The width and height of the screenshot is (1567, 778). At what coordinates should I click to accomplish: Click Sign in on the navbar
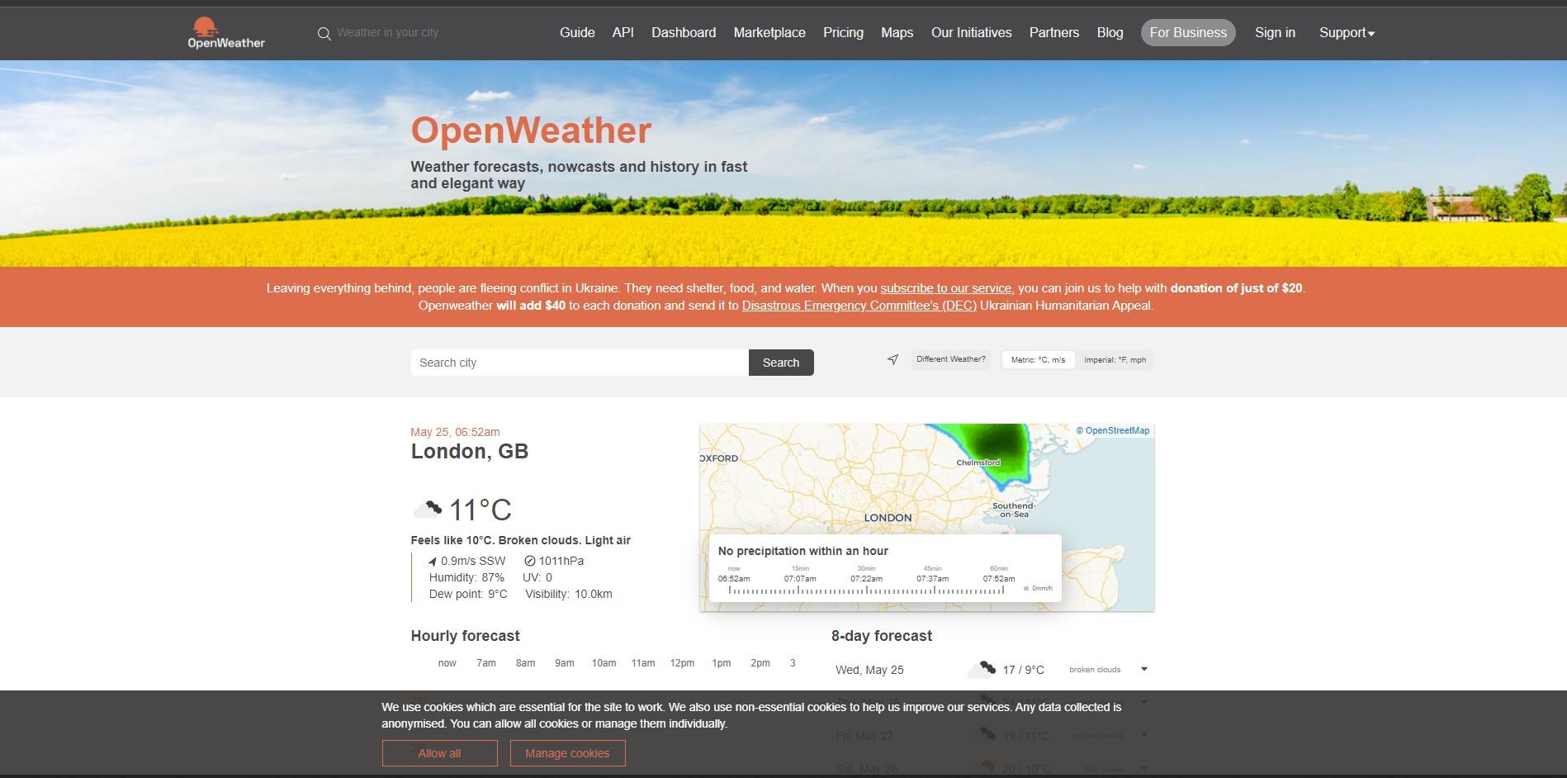(1275, 33)
